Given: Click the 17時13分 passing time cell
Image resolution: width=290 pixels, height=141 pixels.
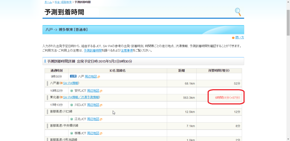Looking at the screenshot, I should tap(57, 105).
